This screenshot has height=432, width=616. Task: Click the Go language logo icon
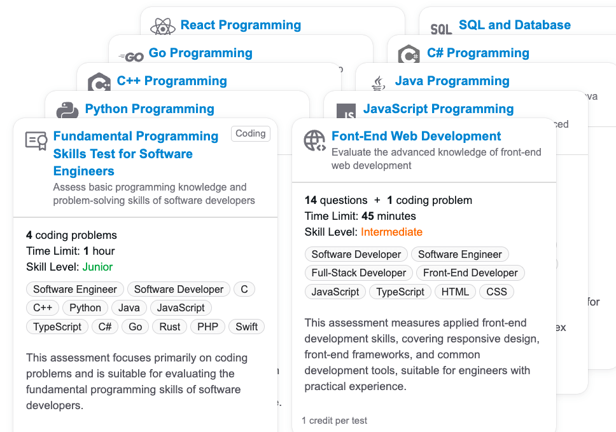click(x=131, y=57)
